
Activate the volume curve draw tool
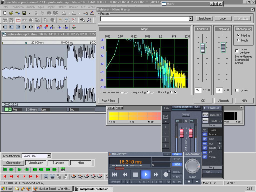click(x=61, y=20)
